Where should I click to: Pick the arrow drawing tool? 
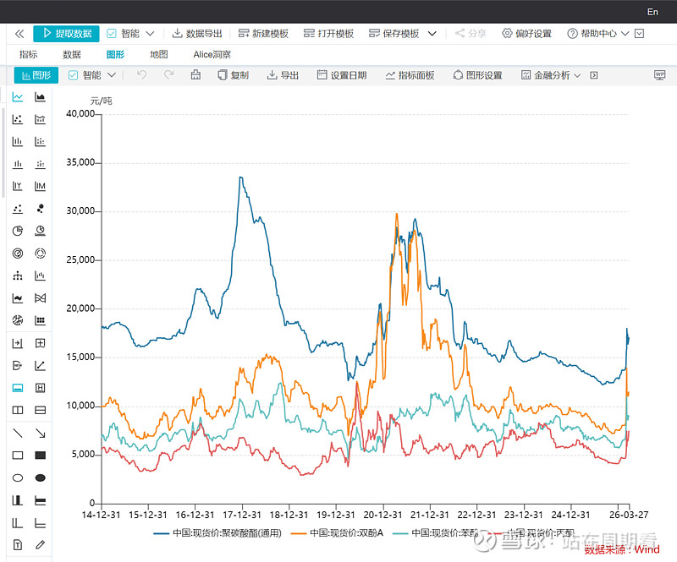click(40, 433)
